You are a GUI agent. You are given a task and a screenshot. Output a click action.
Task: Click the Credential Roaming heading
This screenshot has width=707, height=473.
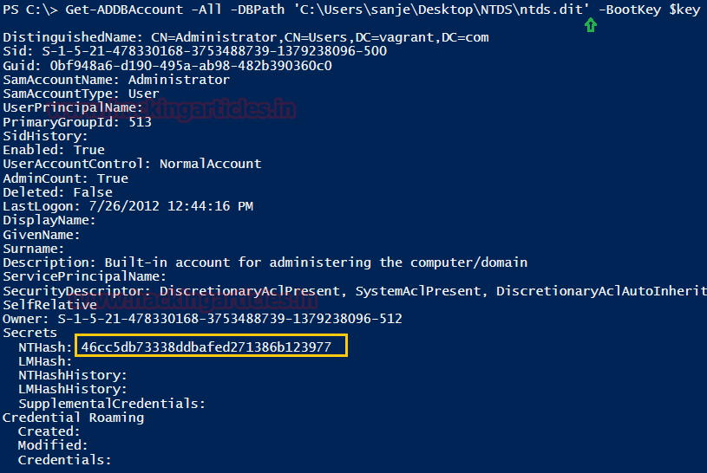click(x=74, y=418)
